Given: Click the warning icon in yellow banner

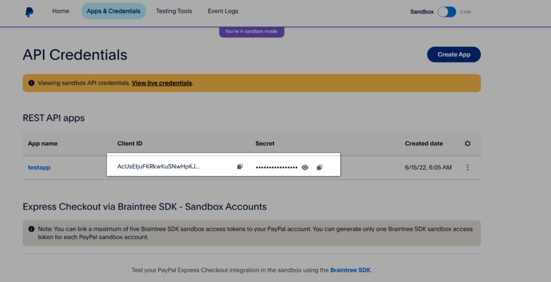Looking at the screenshot, I should click(32, 83).
